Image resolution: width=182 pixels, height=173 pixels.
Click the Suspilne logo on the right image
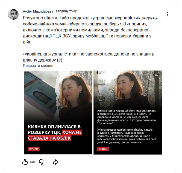[101, 73]
